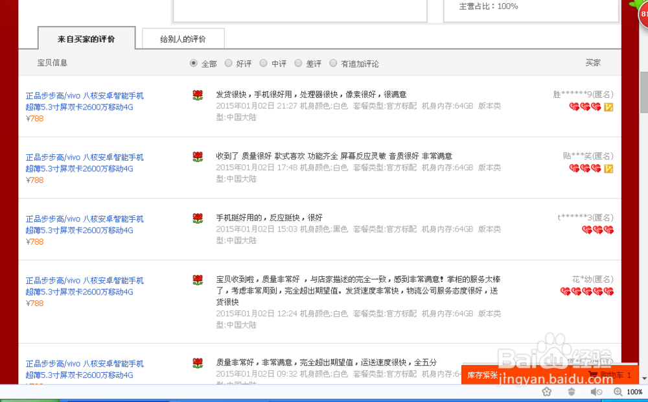The image size is (648, 402).
Task: Select the 中评 filter option
Action: click(263, 63)
